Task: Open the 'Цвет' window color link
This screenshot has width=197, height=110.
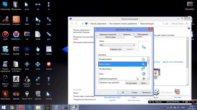Action: (134, 97)
